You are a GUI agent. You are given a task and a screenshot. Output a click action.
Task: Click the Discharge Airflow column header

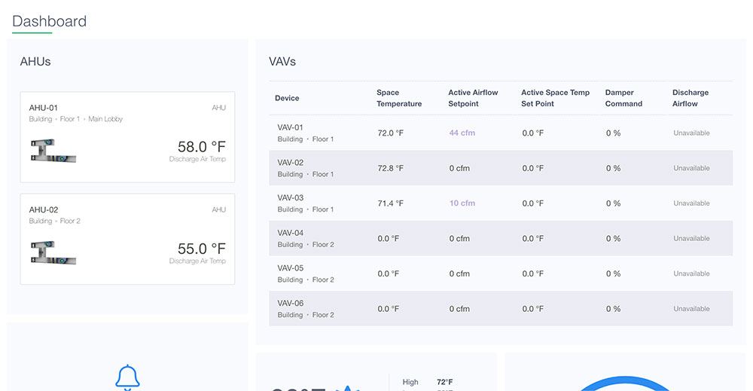690,98
